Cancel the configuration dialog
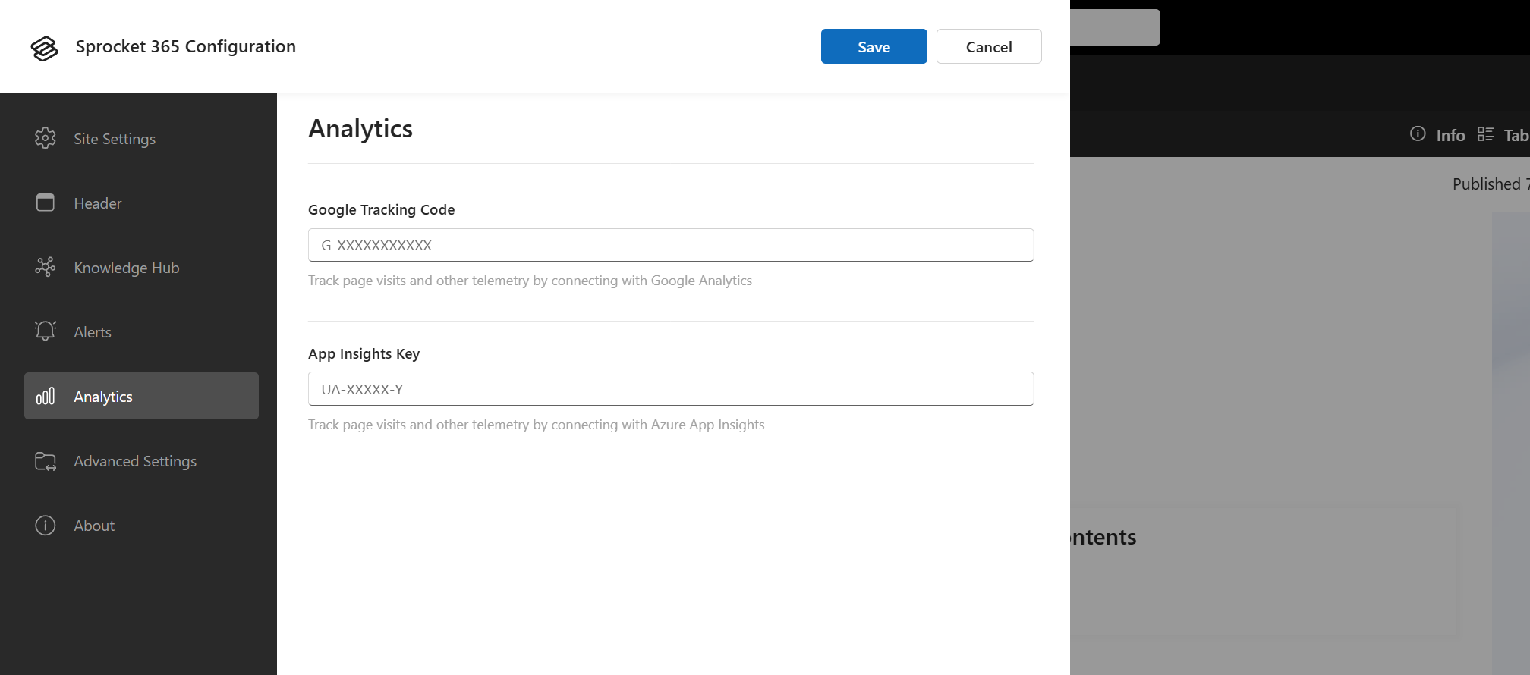This screenshot has width=1530, height=675. click(x=989, y=46)
